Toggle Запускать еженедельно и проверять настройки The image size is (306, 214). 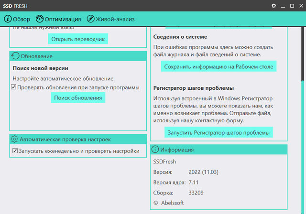point(14,151)
